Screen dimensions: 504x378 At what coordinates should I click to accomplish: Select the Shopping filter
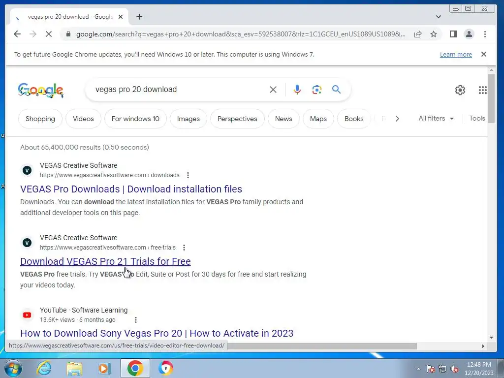pyautogui.click(x=40, y=119)
